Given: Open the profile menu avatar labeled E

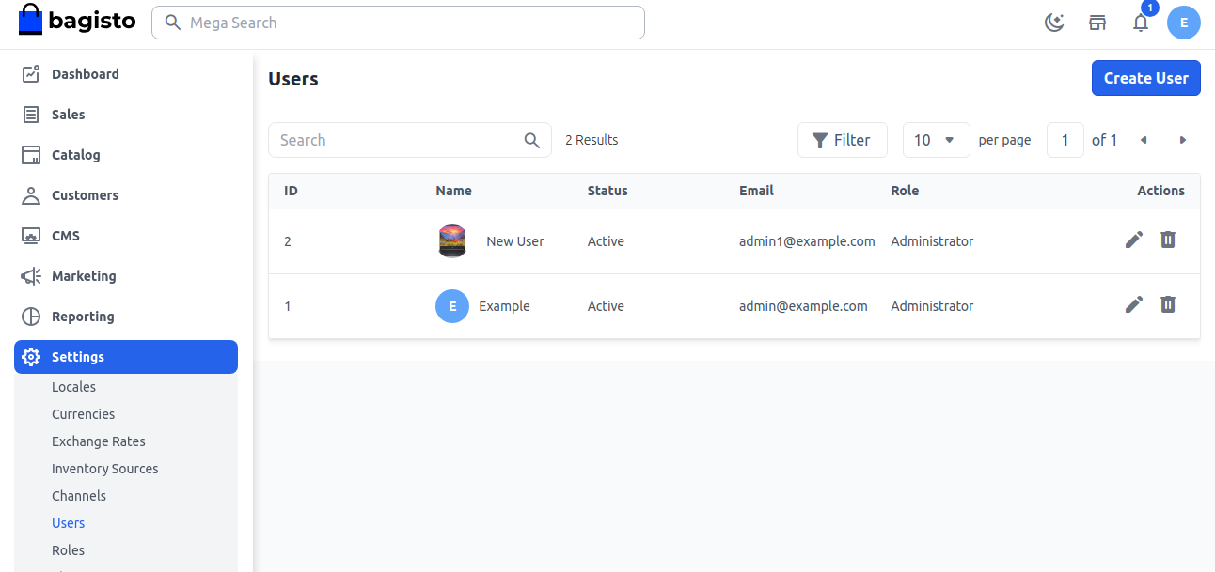Looking at the screenshot, I should tap(1184, 22).
